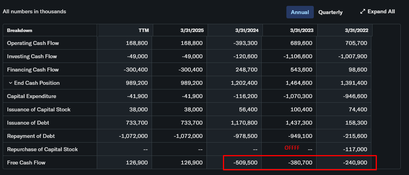Screen dimensions: 409x175
Task: Click the 100,400 Issuance of Capital Stock value
Action: [301, 109]
